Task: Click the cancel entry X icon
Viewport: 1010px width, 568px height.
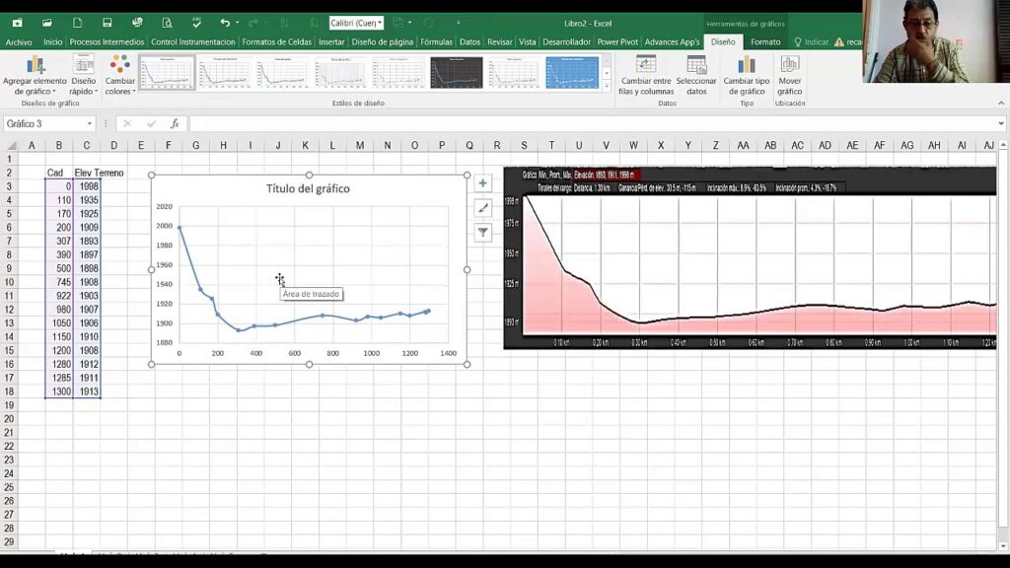Action: (127, 123)
